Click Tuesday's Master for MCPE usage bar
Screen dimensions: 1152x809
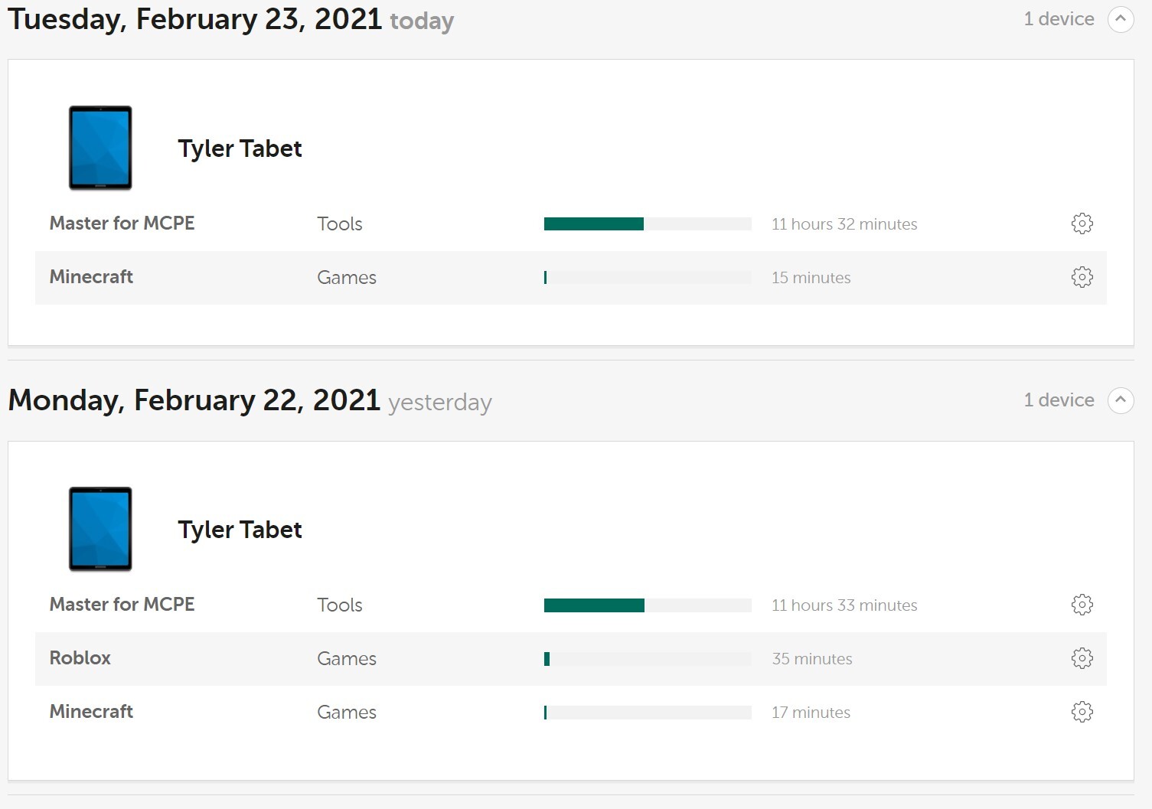click(x=647, y=223)
